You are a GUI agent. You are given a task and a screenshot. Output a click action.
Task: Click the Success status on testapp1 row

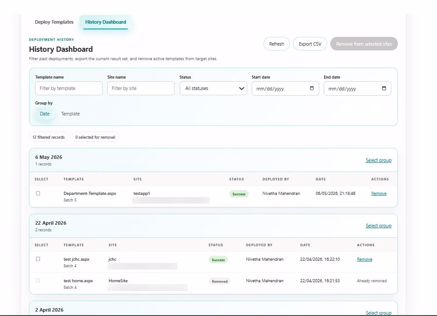239,194
